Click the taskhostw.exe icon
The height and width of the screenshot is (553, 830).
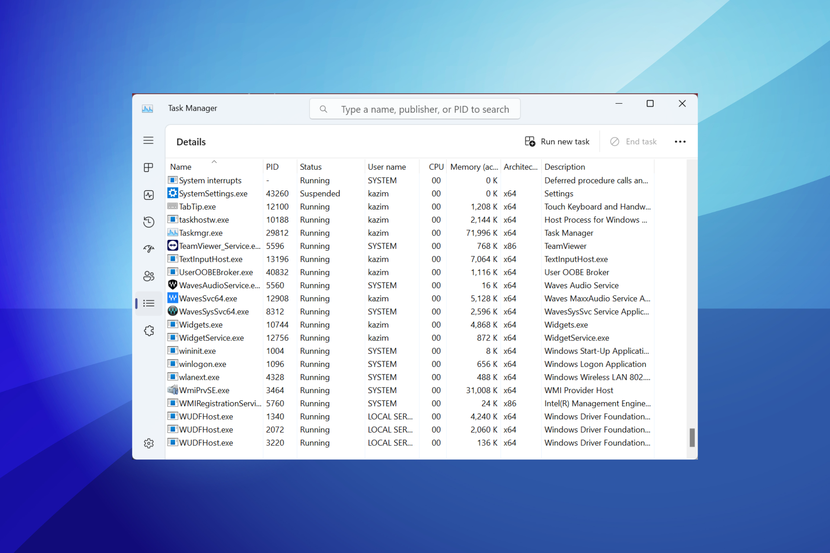[x=172, y=219]
